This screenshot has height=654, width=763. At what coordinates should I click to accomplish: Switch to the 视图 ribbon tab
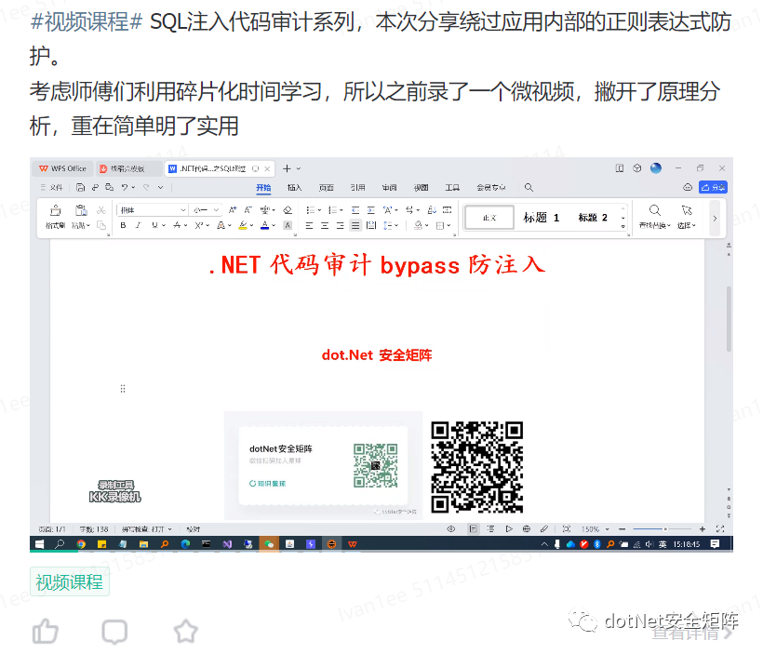pos(421,187)
